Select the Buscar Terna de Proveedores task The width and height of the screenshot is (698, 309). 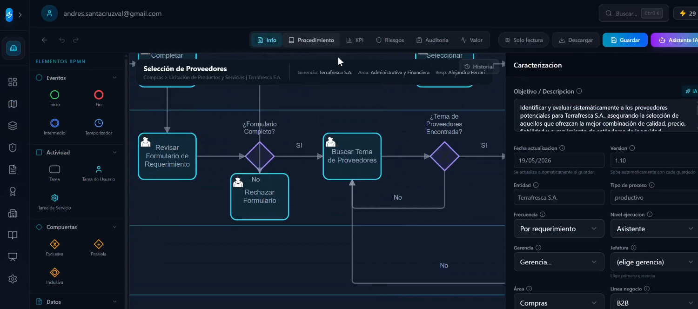tap(352, 156)
